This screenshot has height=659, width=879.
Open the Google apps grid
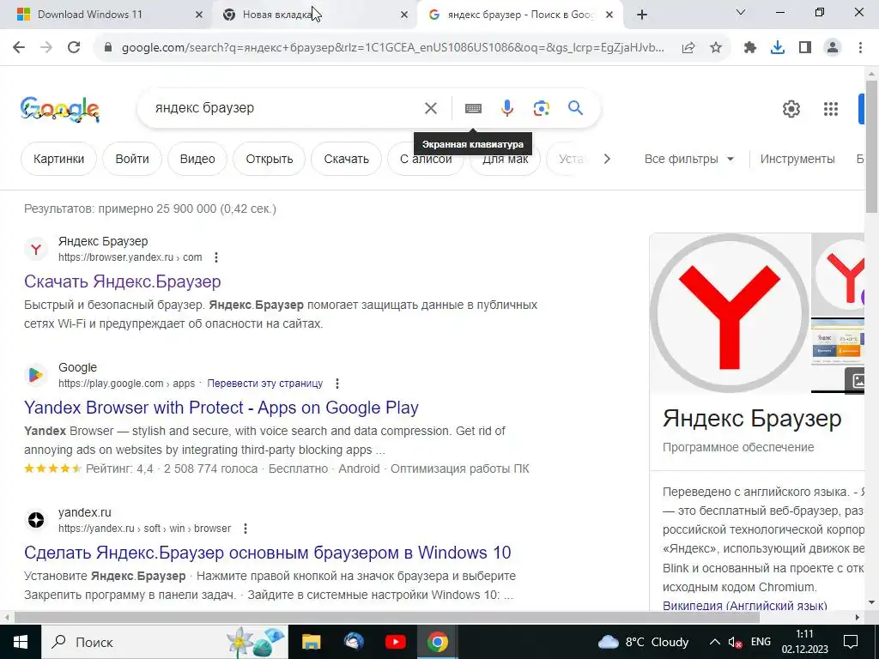pos(831,109)
